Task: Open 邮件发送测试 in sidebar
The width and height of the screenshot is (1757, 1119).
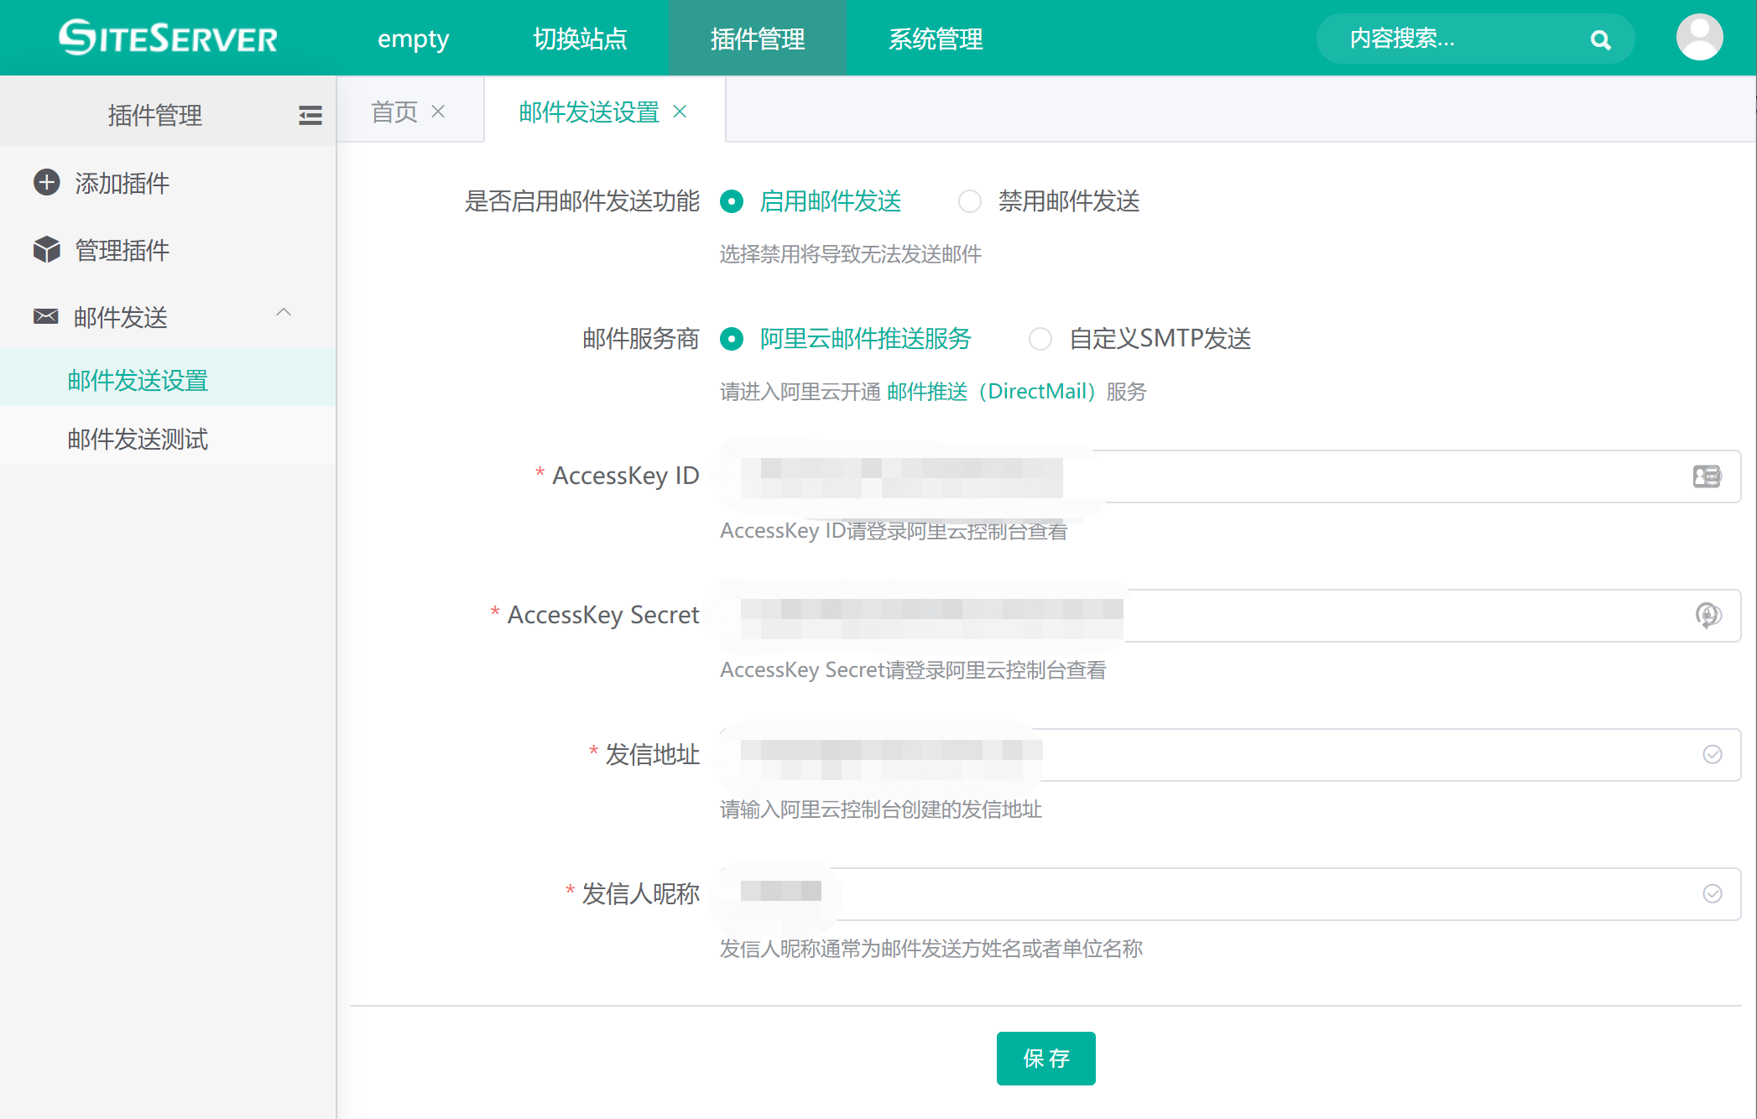Action: coord(138,439)
